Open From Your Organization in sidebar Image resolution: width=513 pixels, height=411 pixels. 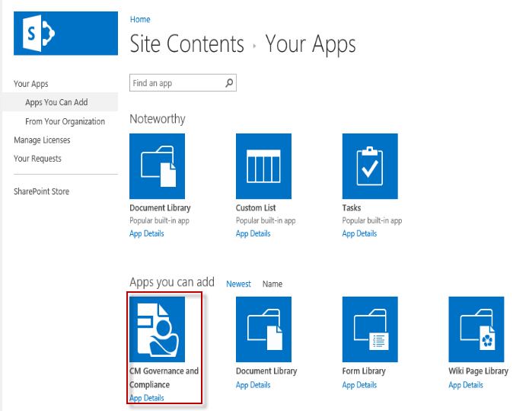65,121
